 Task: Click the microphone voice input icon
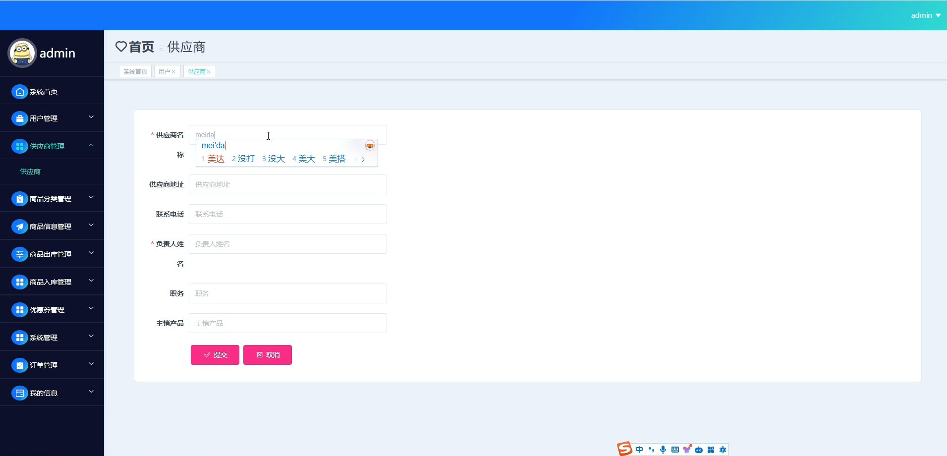coord(663,450)
